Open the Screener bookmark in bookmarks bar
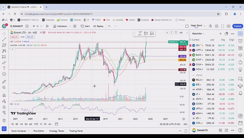 pos(62,20)
